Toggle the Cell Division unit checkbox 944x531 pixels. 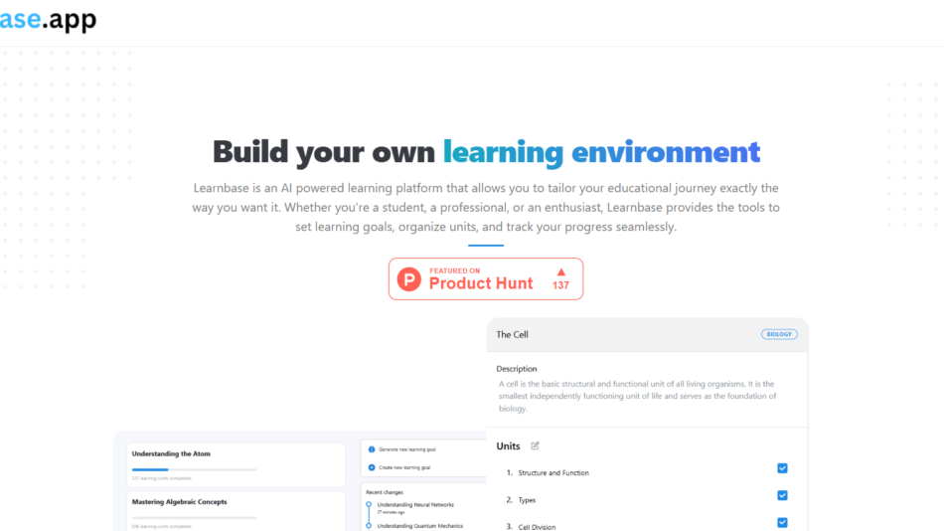782,523
